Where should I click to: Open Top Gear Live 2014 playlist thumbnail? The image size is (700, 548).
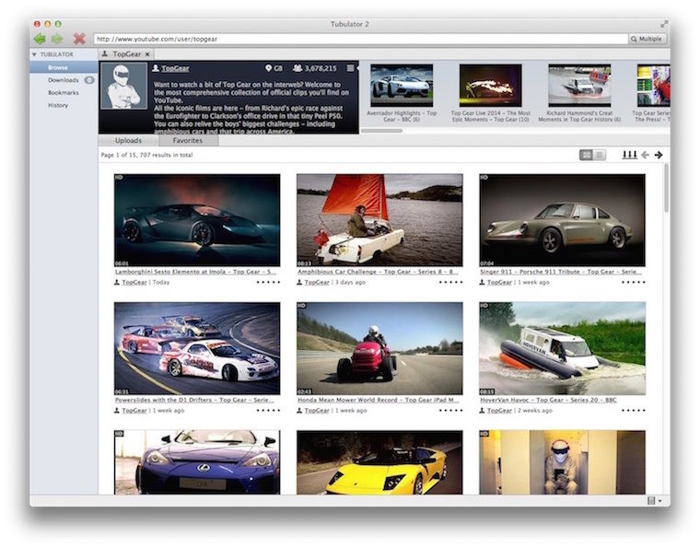coord(491,86)
